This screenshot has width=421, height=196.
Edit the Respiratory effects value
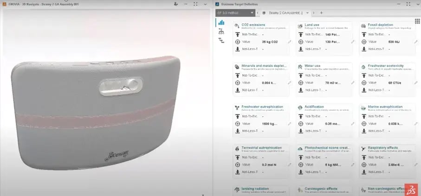415,164
